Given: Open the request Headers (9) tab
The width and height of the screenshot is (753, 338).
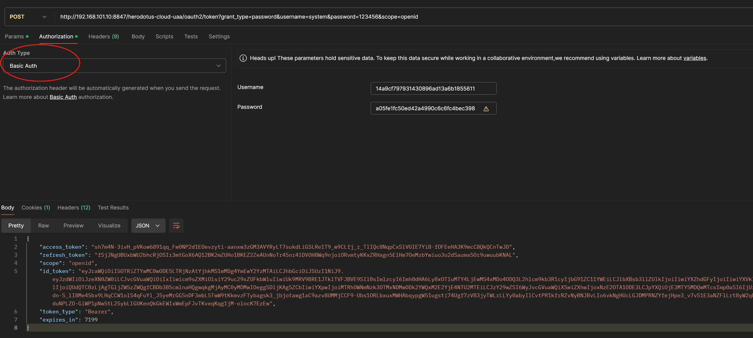Looking at the screenshot, I should point(103,37).
